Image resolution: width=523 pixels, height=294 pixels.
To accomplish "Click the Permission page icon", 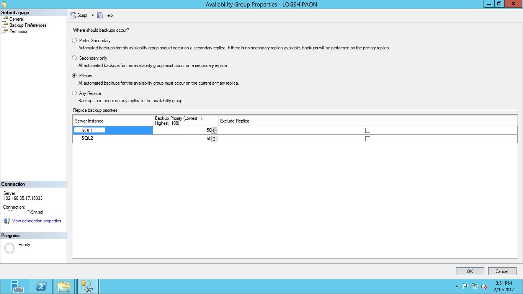I will pyautogui.click(x=5, y=31).
